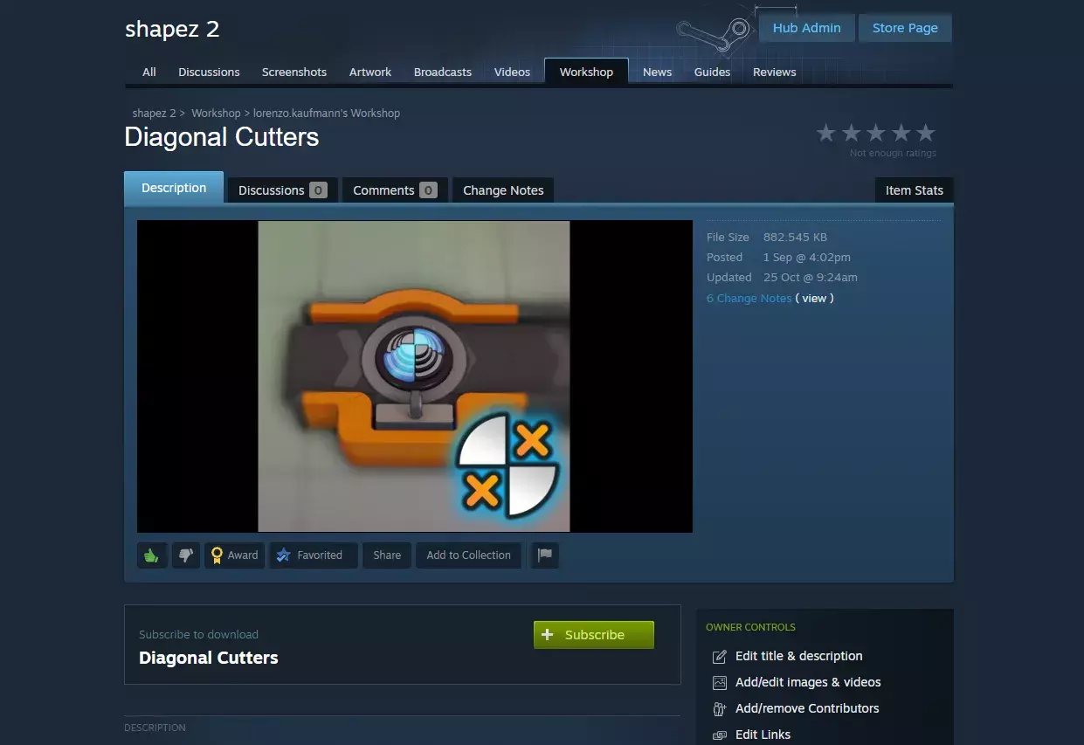This screenshot has width=1084, height=745.
Task: Rate item with thumbs down icon
Action: click(x=186, y=555)
